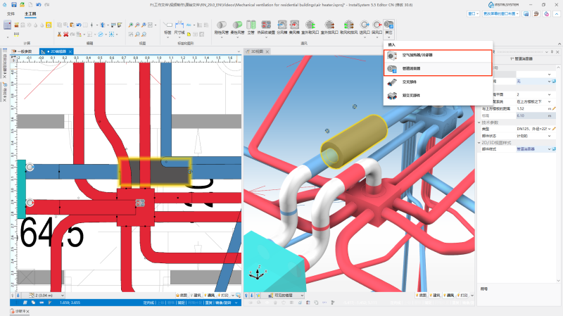Open the DN125 type dropdown in properties
Image resolution: width=563 pixels, height=316 pixels.
(x=549, y=129)
